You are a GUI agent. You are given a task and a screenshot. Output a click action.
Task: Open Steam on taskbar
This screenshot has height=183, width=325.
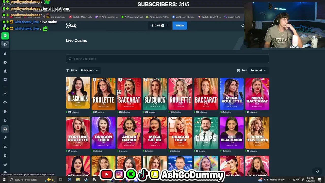[86, 180]
